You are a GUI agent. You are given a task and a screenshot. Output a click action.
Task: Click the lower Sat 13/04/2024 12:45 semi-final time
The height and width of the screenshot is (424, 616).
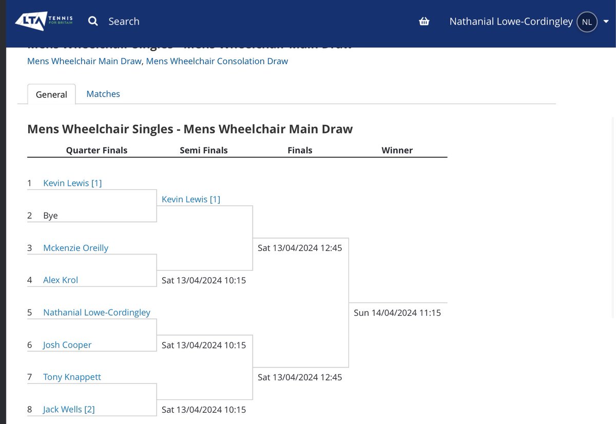[x=300, y=377]
